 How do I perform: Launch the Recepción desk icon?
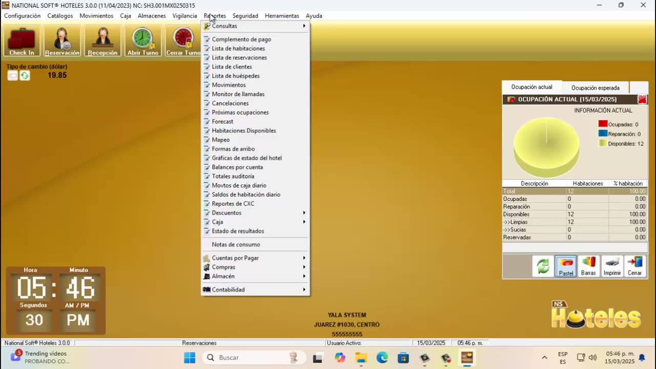click(x=102, y=41)
